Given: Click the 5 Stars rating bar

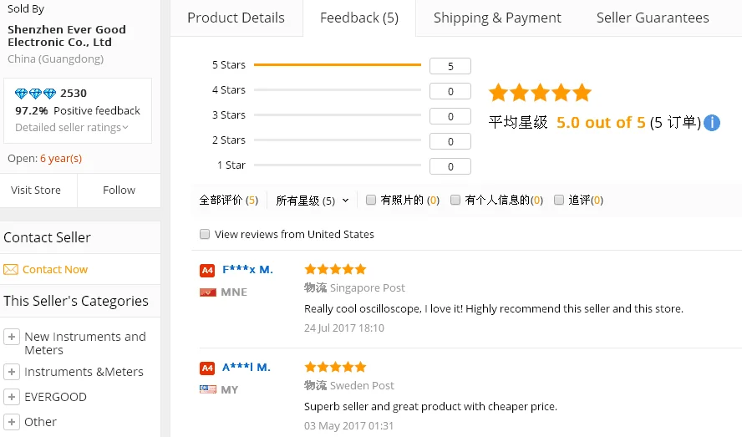Looking at the screenshot, I should pos(338,65).
